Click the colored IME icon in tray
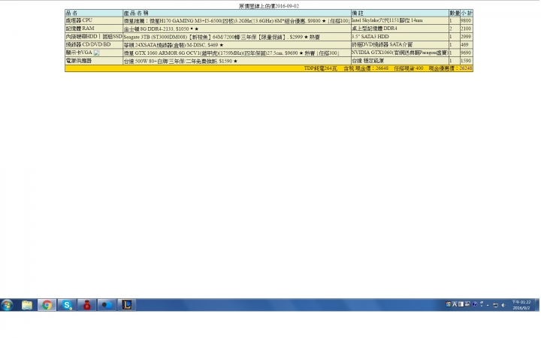This screenshot has height=338, width=541. 448,304
